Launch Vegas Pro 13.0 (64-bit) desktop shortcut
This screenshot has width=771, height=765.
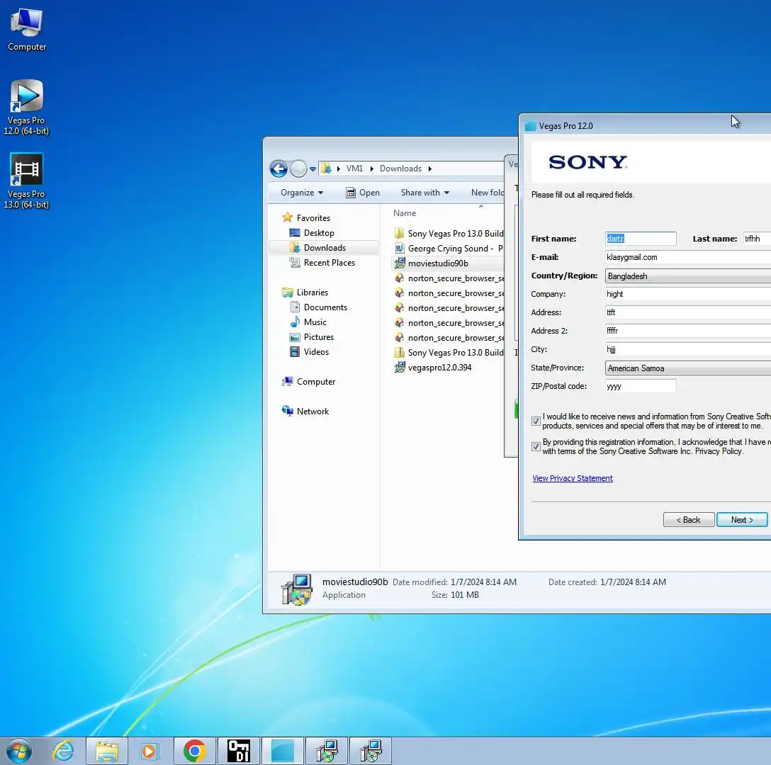tap(26, 181)
